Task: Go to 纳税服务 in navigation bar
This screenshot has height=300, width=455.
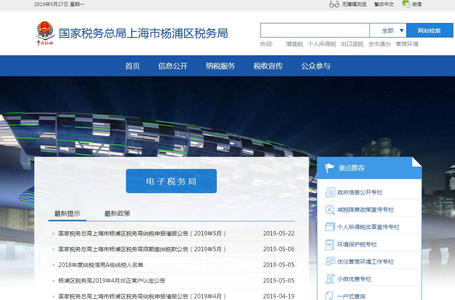Action: click(x=220, y=66)
